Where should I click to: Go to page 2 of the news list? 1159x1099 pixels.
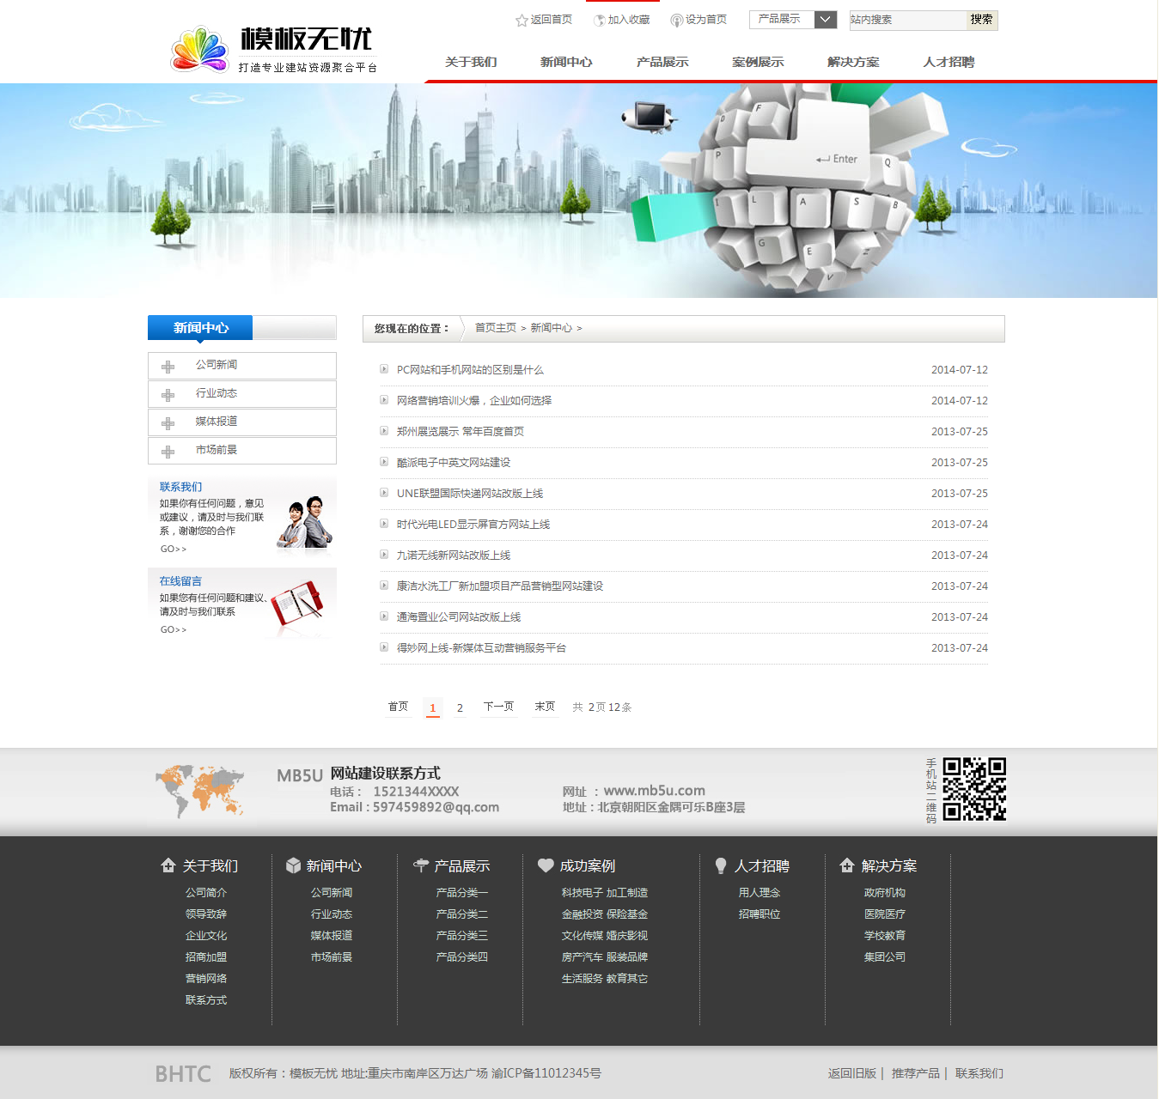pos(460,707)
